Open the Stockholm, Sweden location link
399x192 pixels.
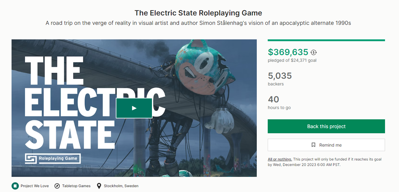click(x=121, y=186)
